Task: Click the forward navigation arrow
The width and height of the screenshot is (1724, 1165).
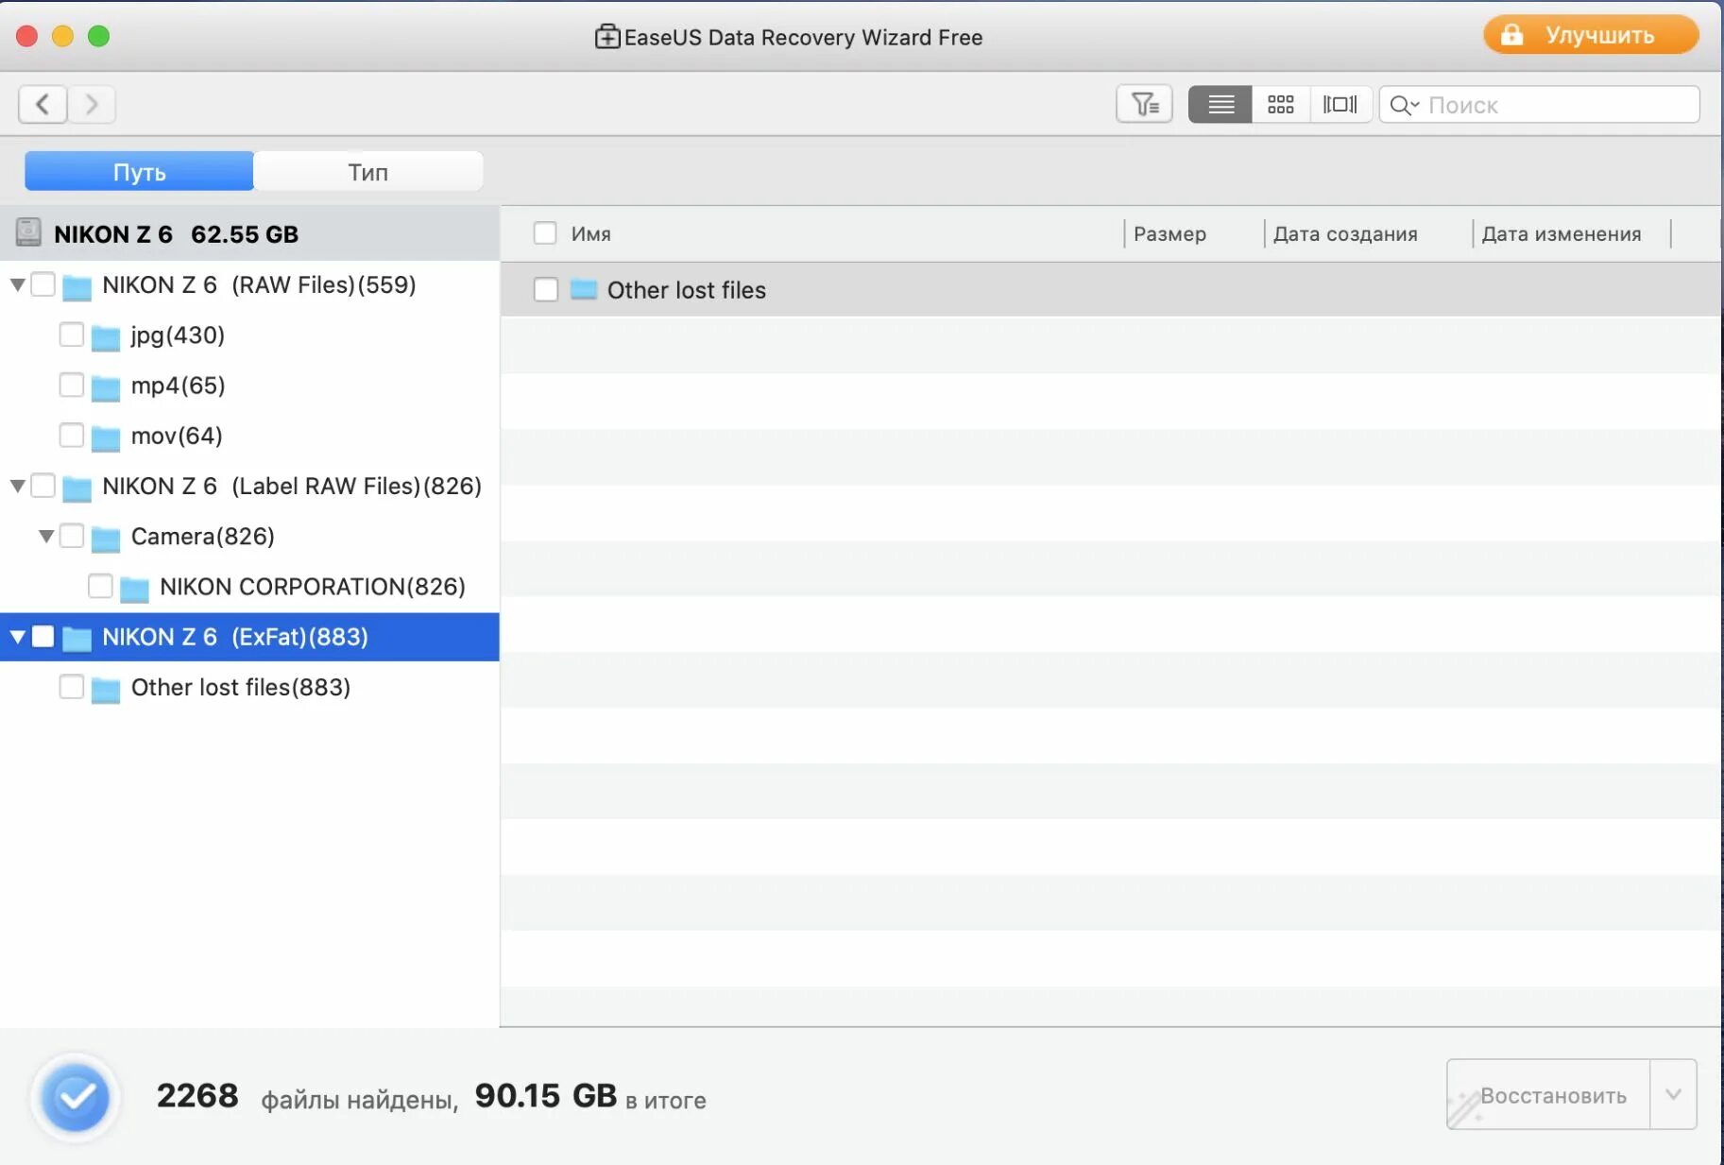Action: coord(92,104)
